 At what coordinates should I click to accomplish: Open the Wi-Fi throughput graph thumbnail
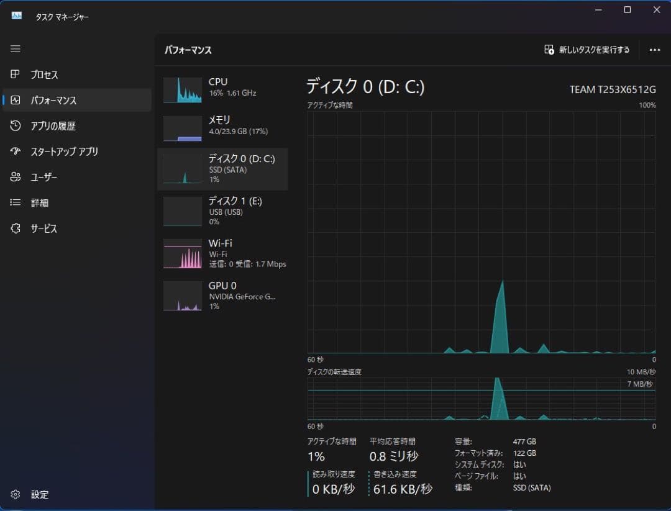[183, 254]
